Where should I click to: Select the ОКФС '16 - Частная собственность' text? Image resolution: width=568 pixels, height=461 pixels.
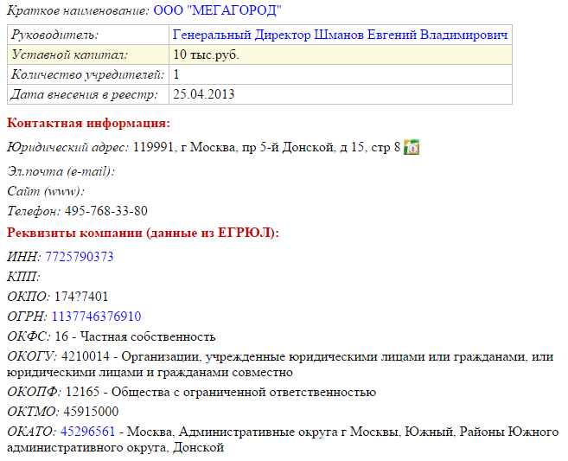coord(135,336)
